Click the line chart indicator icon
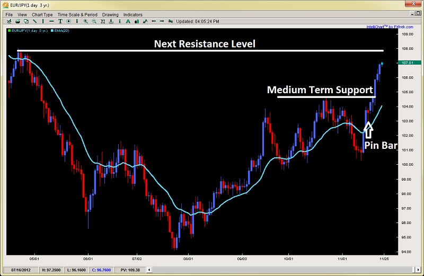The width and height of the screenshot is (424, 276). pos(145,21)
